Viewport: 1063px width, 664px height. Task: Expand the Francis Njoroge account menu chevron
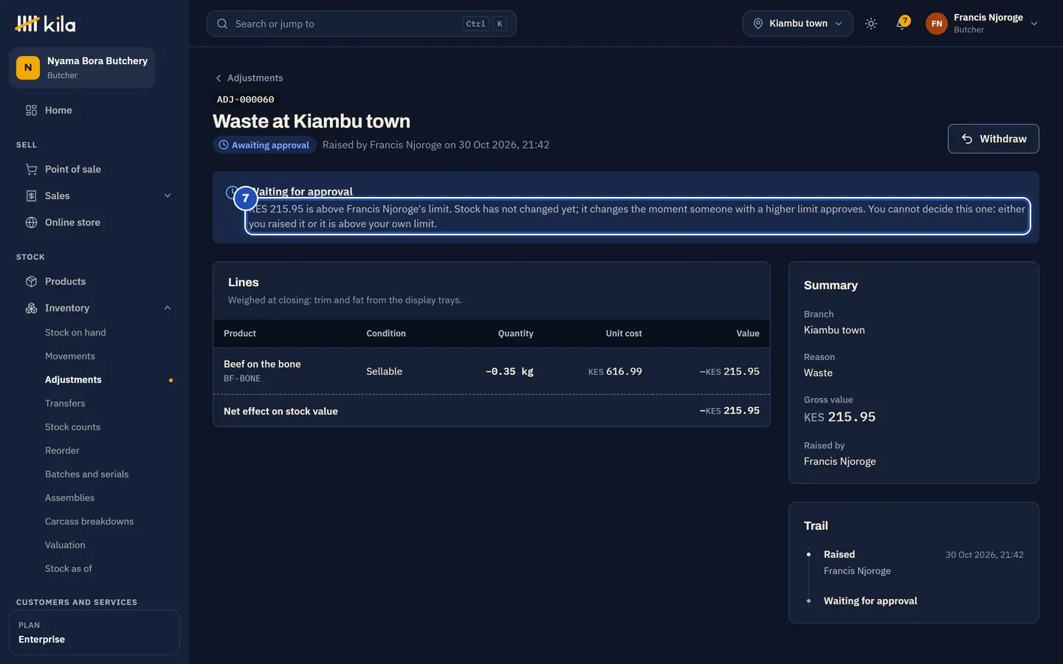(x=1034, y=24)
